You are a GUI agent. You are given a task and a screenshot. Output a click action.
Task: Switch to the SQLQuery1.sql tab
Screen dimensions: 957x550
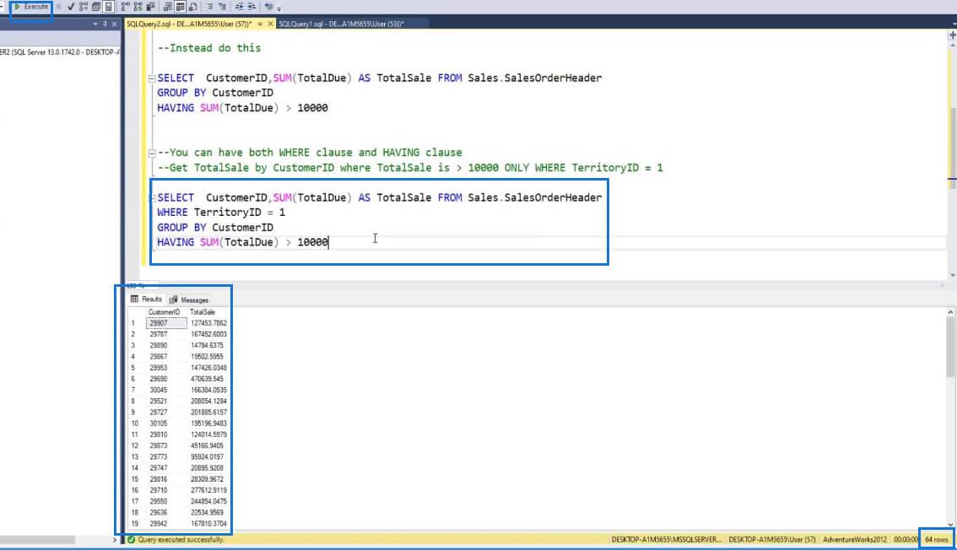(x=341, y=24)
